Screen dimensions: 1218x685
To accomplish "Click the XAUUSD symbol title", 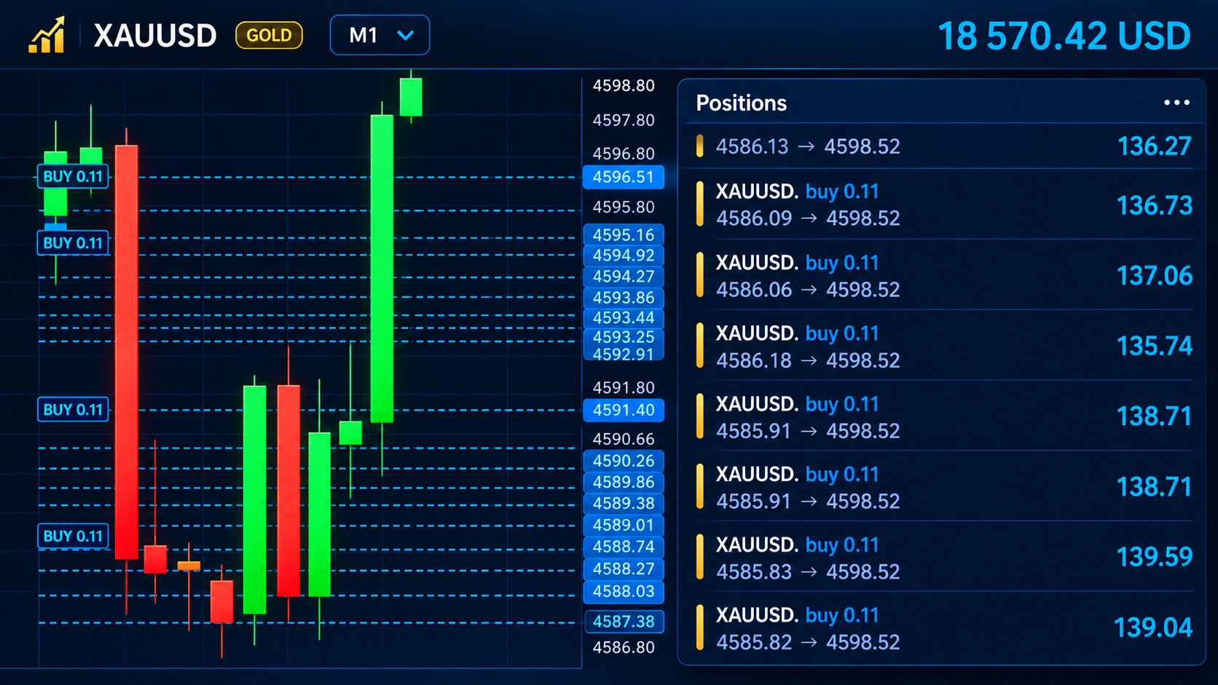I will [x=155, y=36].
